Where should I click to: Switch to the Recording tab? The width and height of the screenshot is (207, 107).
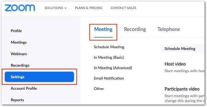[135, 29]
